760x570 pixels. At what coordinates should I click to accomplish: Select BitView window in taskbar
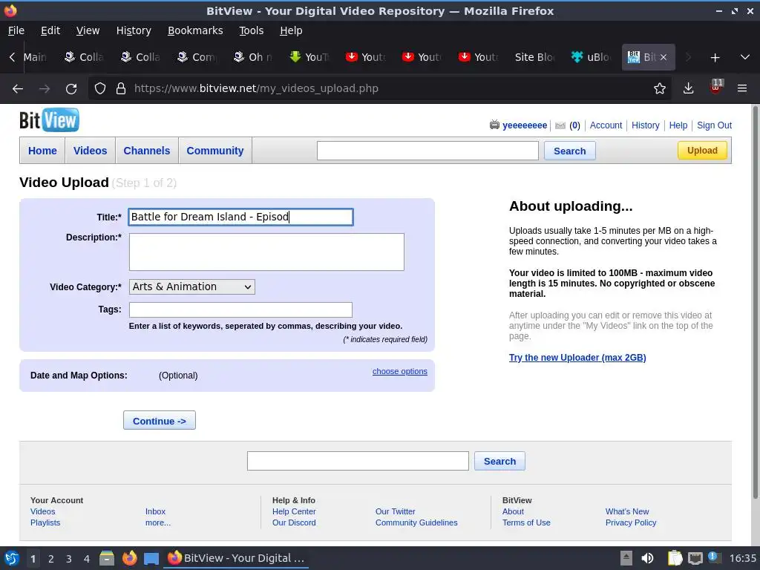(237, 558)
